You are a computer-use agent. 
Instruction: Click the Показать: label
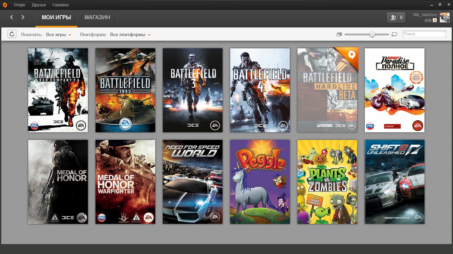point(32,34)
